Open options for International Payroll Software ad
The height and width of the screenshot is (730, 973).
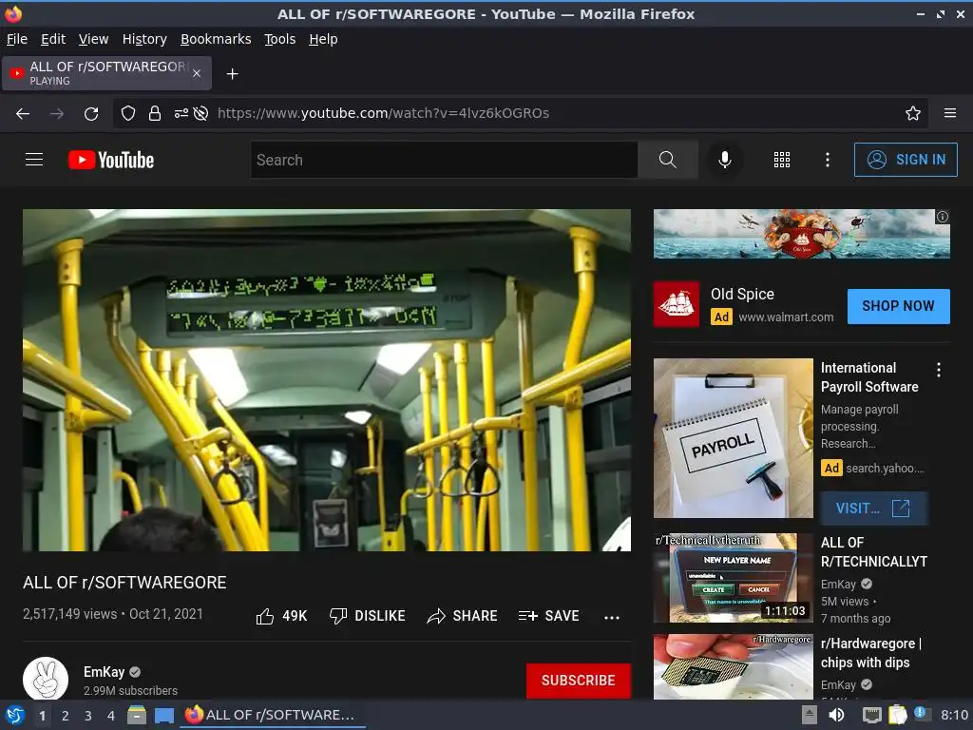[x=938, y=370]
